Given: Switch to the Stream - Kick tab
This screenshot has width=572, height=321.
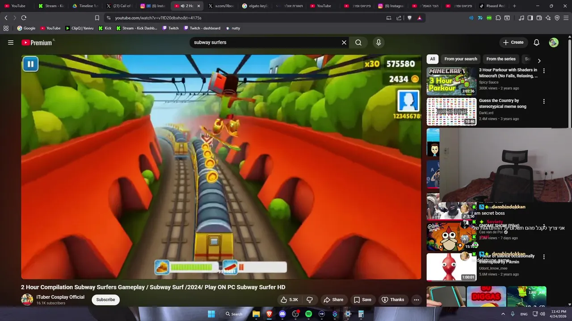Looking at the screenshot, I should (51, 6).
